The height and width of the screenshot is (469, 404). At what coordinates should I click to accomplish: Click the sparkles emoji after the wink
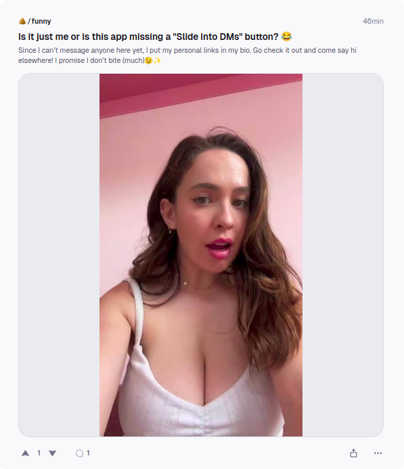point(157,60)
